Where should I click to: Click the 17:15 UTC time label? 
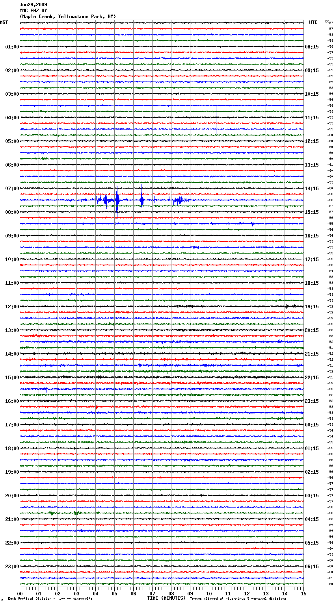tap(312, 259)
